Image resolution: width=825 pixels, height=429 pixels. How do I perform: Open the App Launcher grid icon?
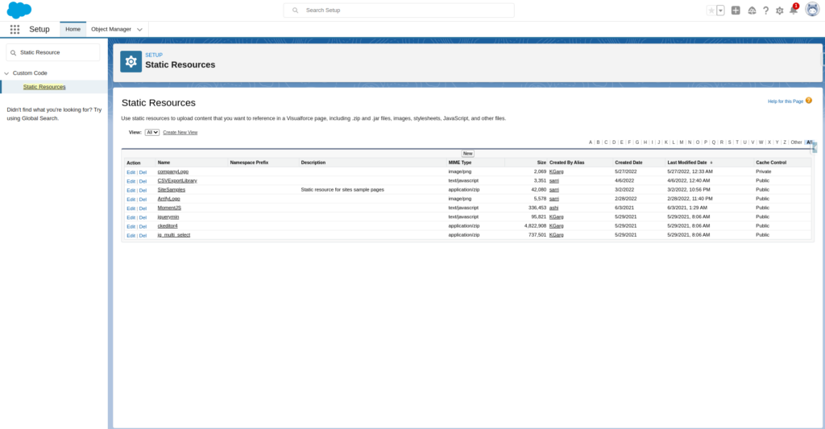[15, 30]
